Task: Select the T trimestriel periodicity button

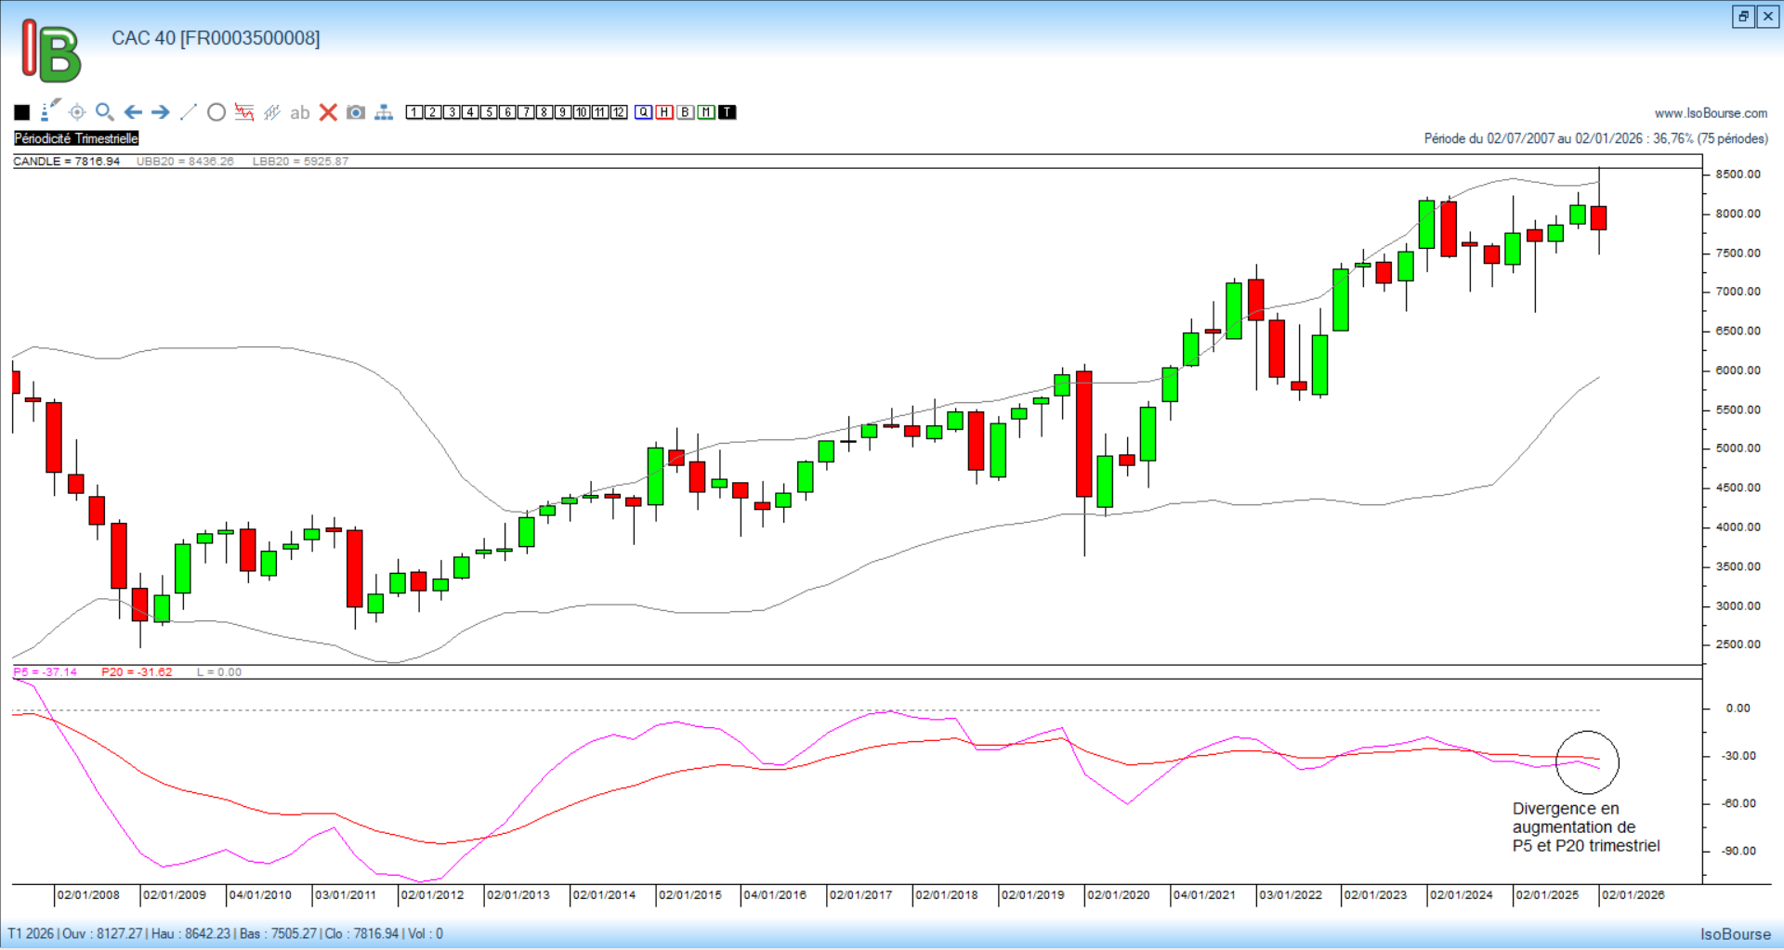Action: click(728, 112)
